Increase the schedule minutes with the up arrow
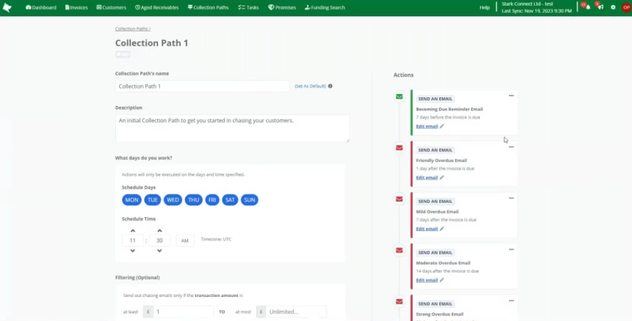 (x=160, y=231)
